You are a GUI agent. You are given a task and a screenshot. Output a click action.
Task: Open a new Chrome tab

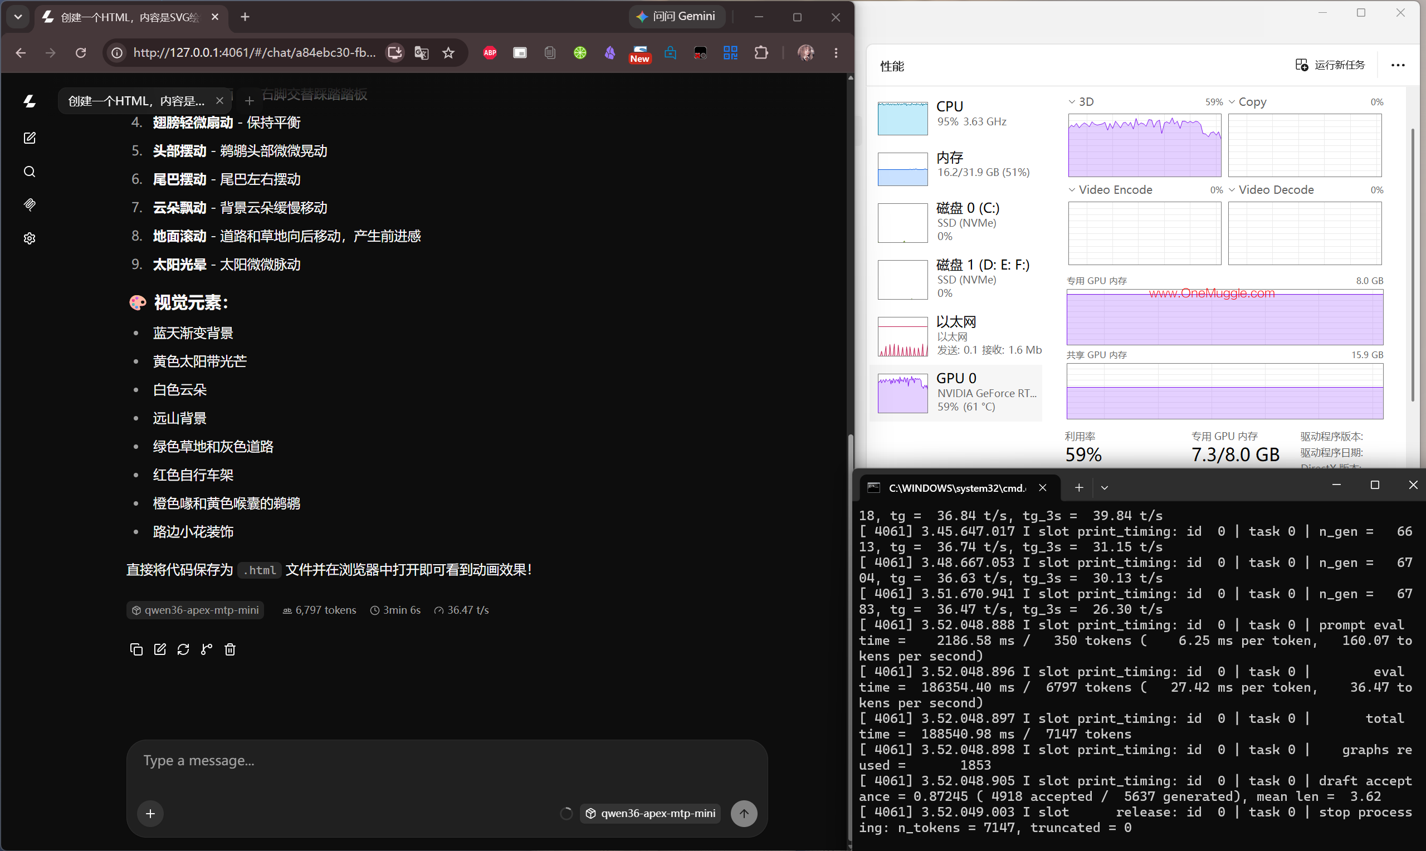tap(245, 17)
